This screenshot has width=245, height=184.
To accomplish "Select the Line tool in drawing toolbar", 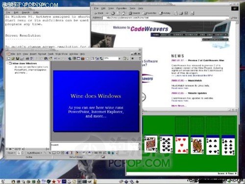I will (x=45, y=153).
